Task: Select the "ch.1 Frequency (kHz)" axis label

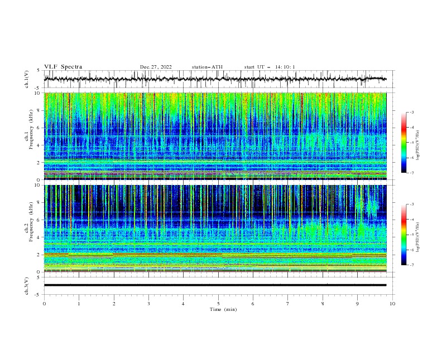Action: 29,129
